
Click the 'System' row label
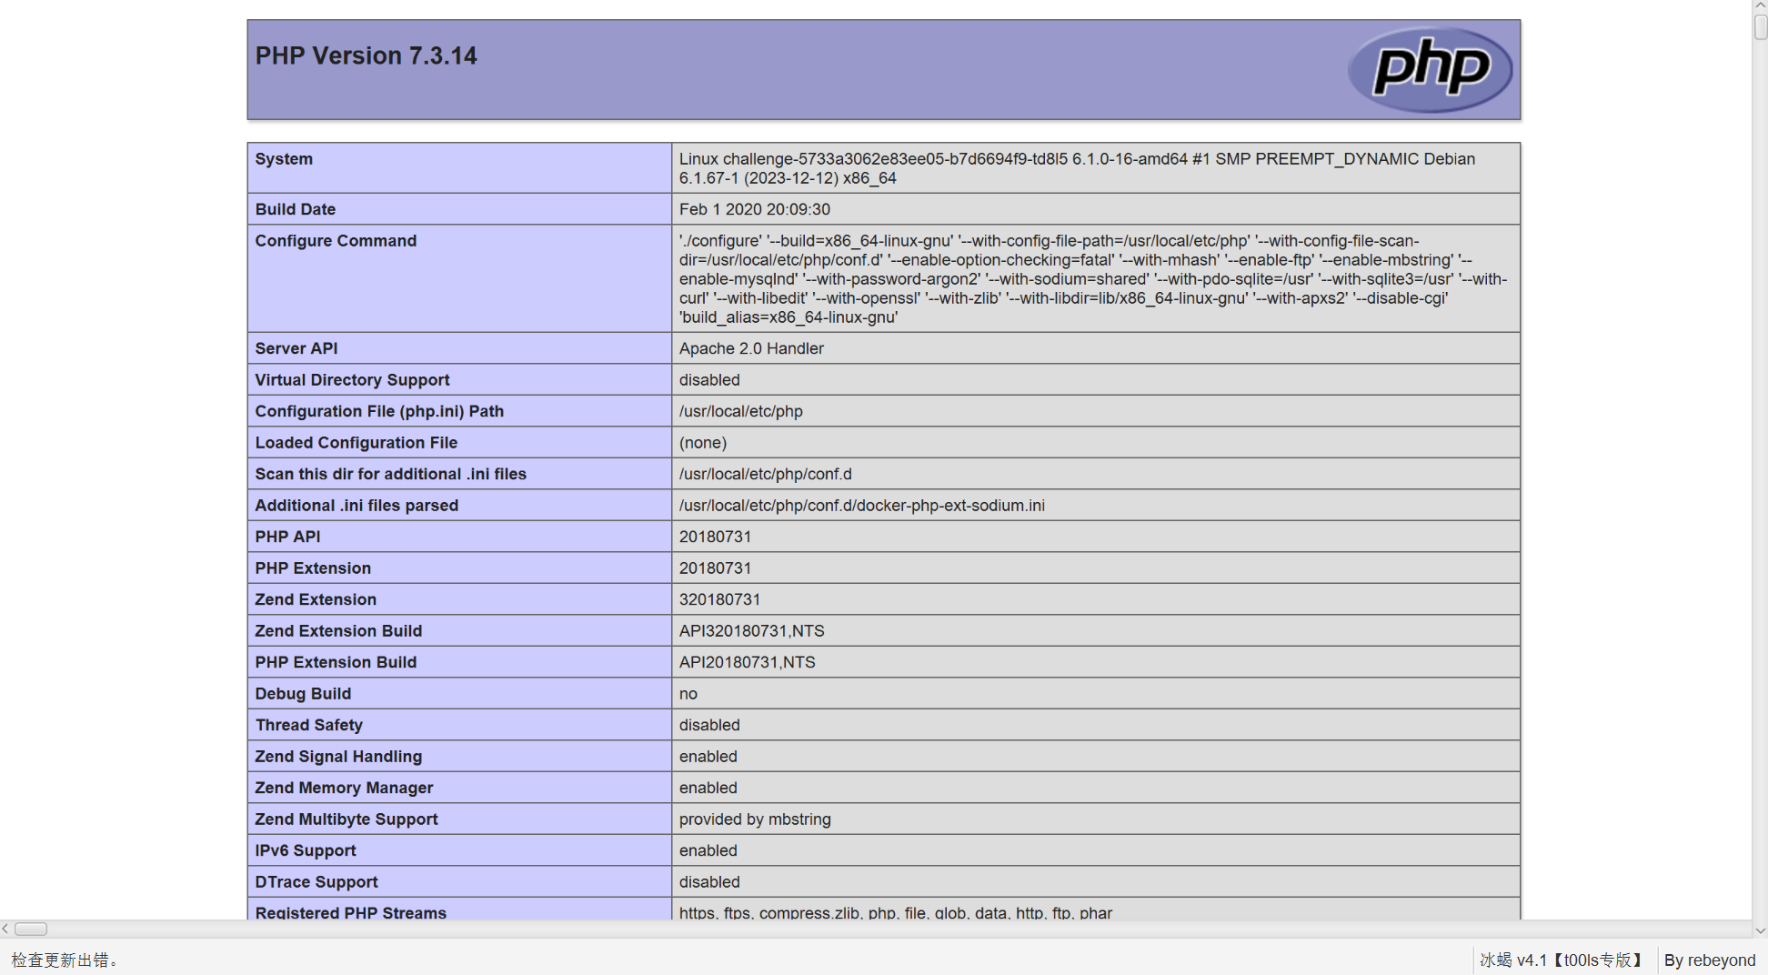pyautogui.click(x=284, y=159)
